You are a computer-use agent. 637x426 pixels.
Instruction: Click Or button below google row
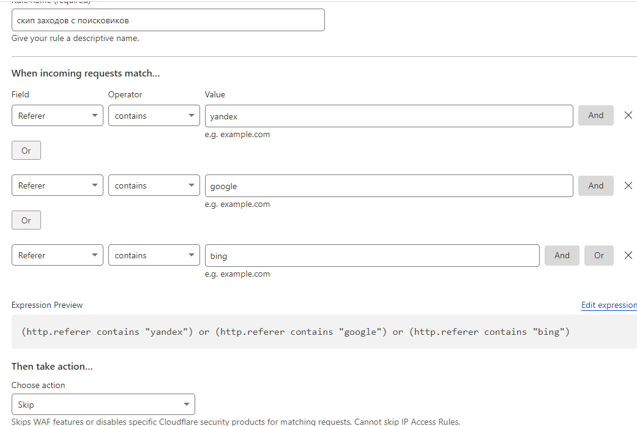point(26,220)
